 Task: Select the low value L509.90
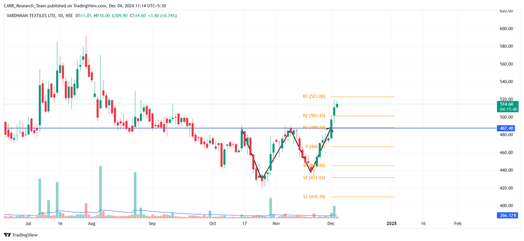tap(121, 16)
